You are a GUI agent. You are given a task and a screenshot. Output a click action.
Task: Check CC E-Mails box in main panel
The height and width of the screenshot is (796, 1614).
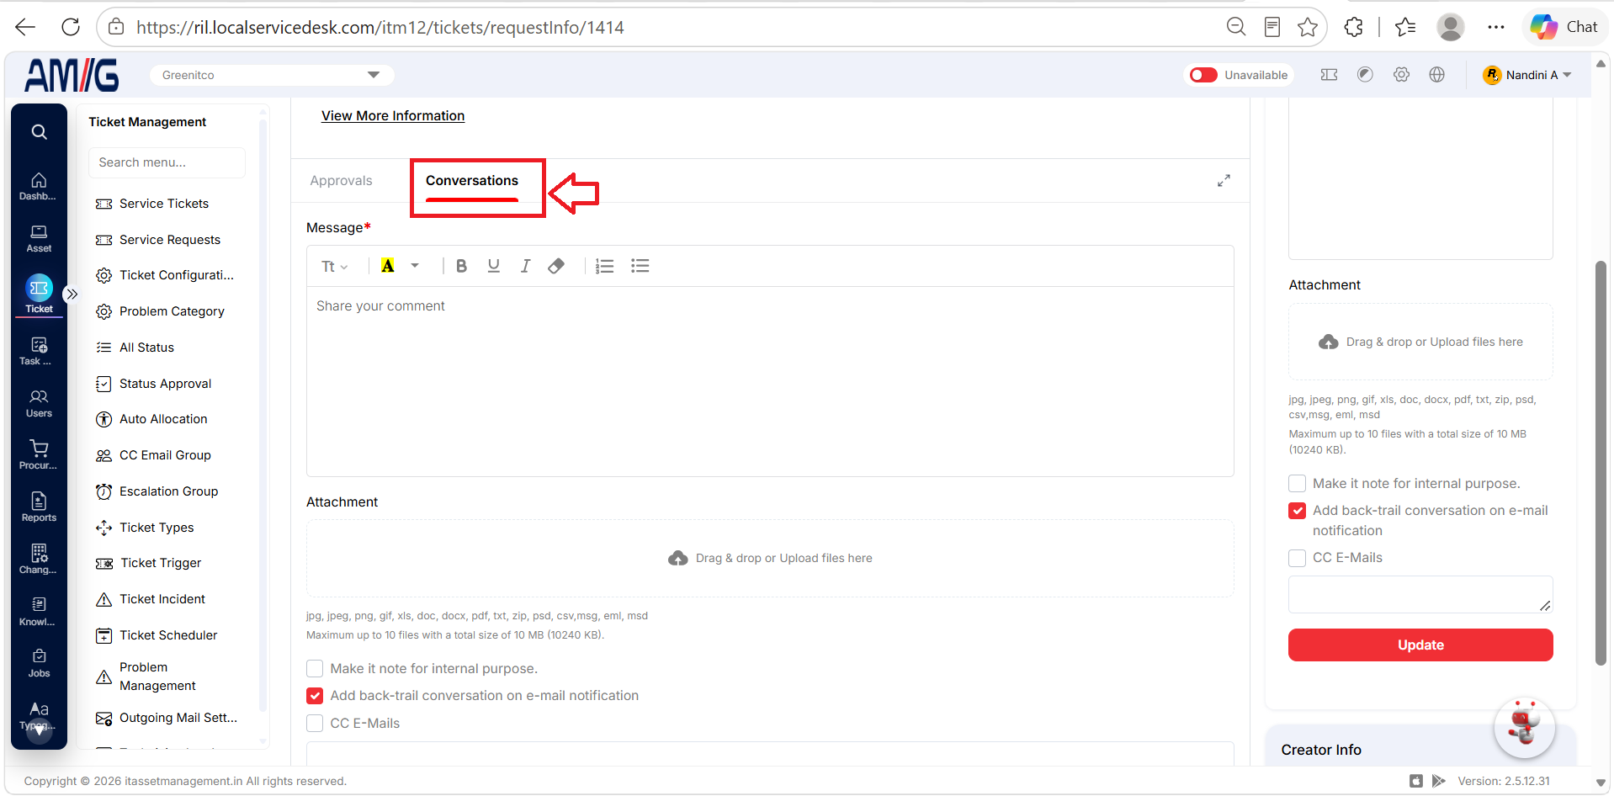point(315,724)
